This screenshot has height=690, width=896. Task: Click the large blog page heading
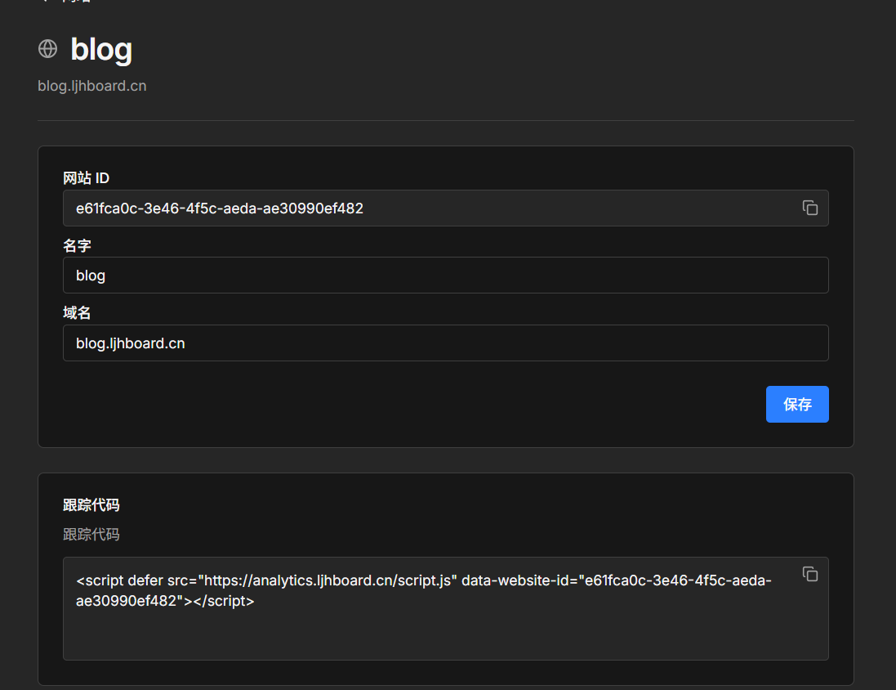click(x=102, y=49)
